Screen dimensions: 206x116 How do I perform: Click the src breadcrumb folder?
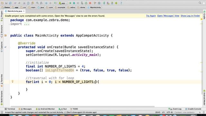pos(23,7)
